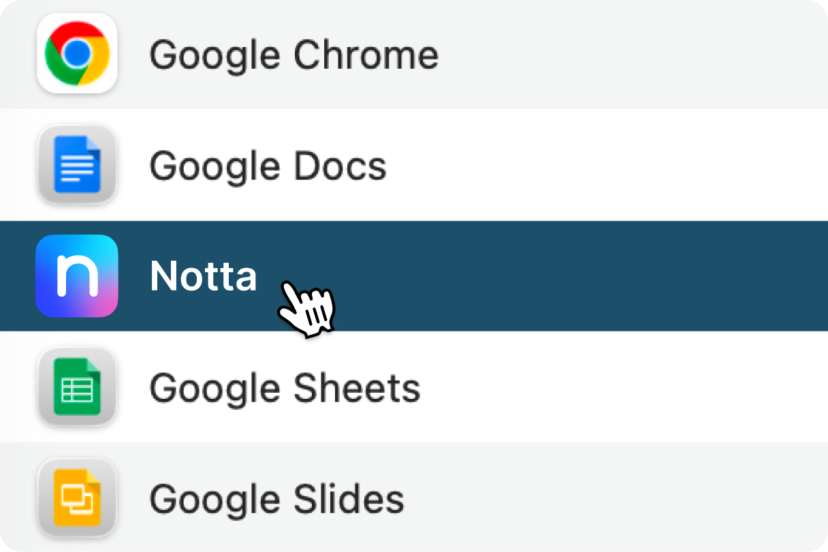Select the 'Google Chrome' text label
The height and width of the screenshot is (552, 828).
293,54
